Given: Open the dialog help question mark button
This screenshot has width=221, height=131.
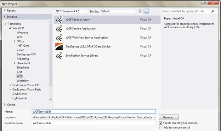Looking at the screenshot, I should point(205,3).
